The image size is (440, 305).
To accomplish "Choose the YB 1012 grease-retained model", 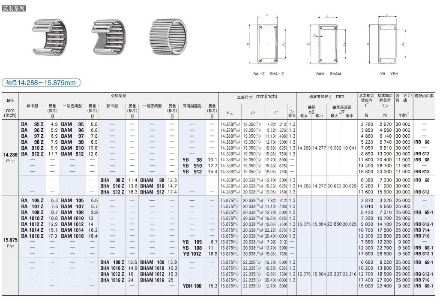I will click(x=192, y=254).
